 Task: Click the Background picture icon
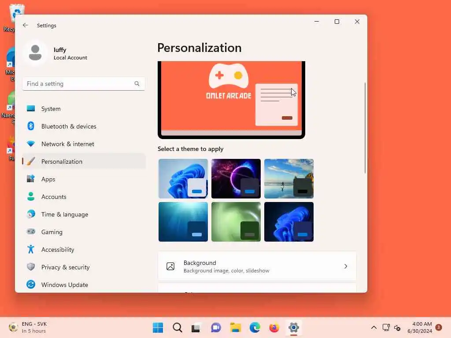(170, 266)
